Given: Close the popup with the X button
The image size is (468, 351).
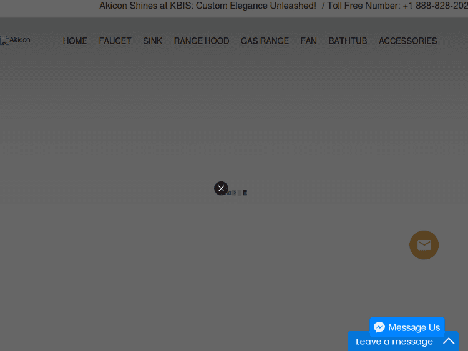Looking at the screenshot, I should tap(221, 188).
